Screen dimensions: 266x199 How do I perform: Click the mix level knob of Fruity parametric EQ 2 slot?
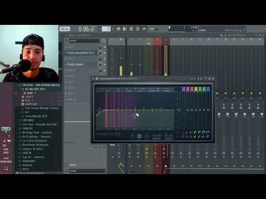pyautogui.click(x=100, y=53)
